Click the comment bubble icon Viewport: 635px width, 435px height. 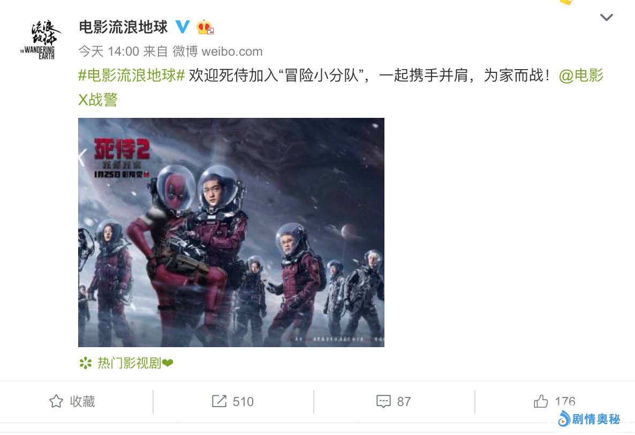(x=383, y=401)
